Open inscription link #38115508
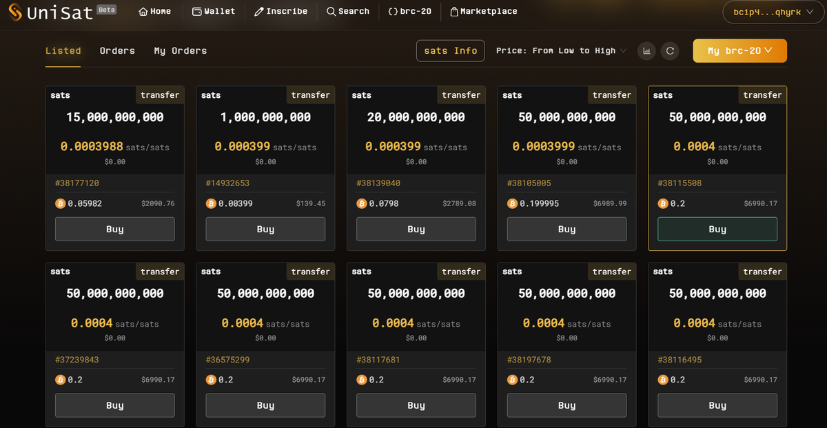The width and height of the screenshot is (827, 428). 680,183
